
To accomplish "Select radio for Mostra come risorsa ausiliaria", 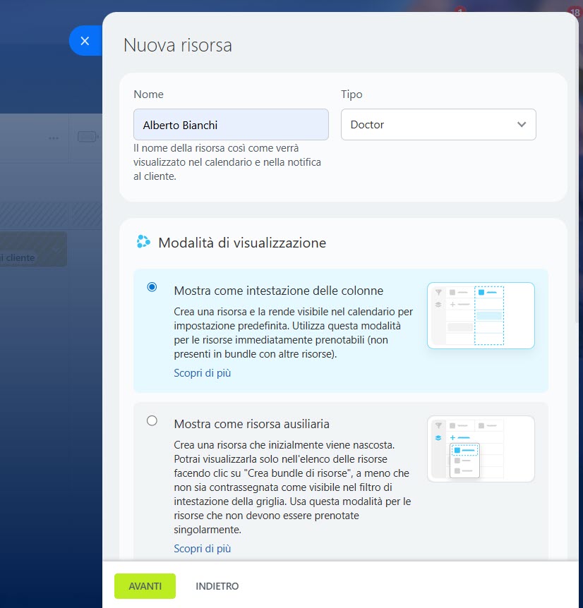I will click(x=152, y=421).
